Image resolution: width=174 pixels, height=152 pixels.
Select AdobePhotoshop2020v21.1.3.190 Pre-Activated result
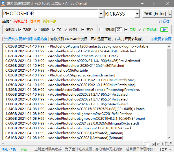[85, 61]
